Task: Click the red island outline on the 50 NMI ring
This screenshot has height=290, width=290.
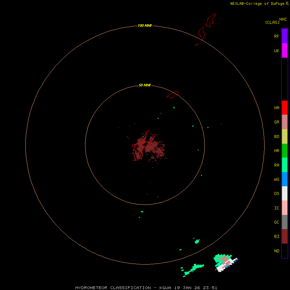Action: (x=172, y=95)
